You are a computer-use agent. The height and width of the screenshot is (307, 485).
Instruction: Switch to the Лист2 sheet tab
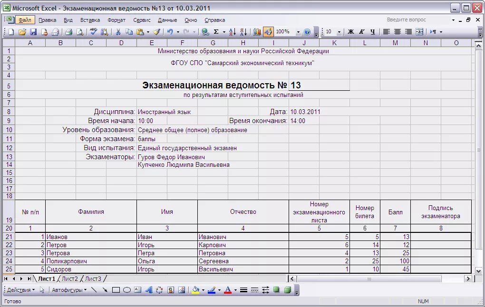click(x=69, y=278)
